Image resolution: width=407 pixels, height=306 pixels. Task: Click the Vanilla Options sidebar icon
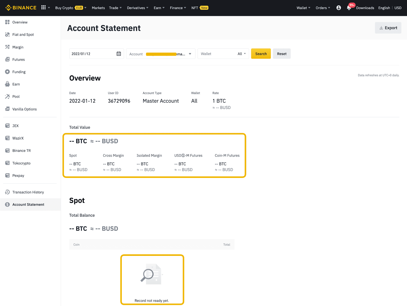(7, 109)
